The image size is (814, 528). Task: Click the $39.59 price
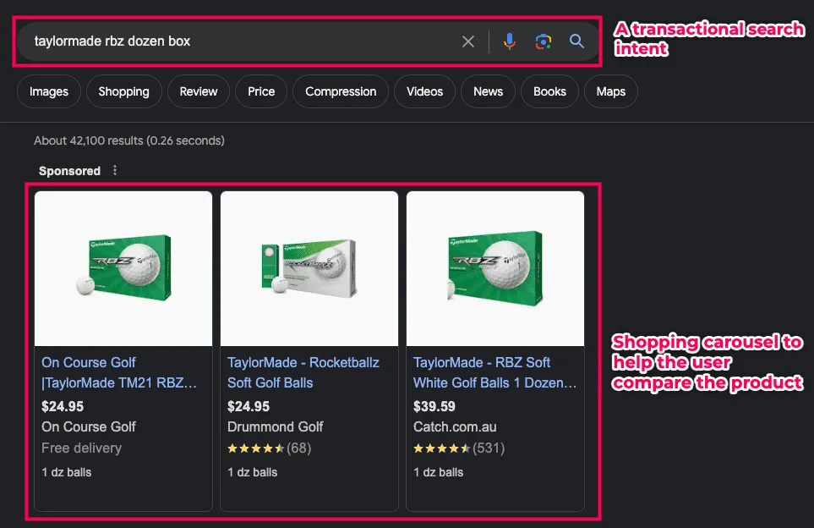click(434, 406)
